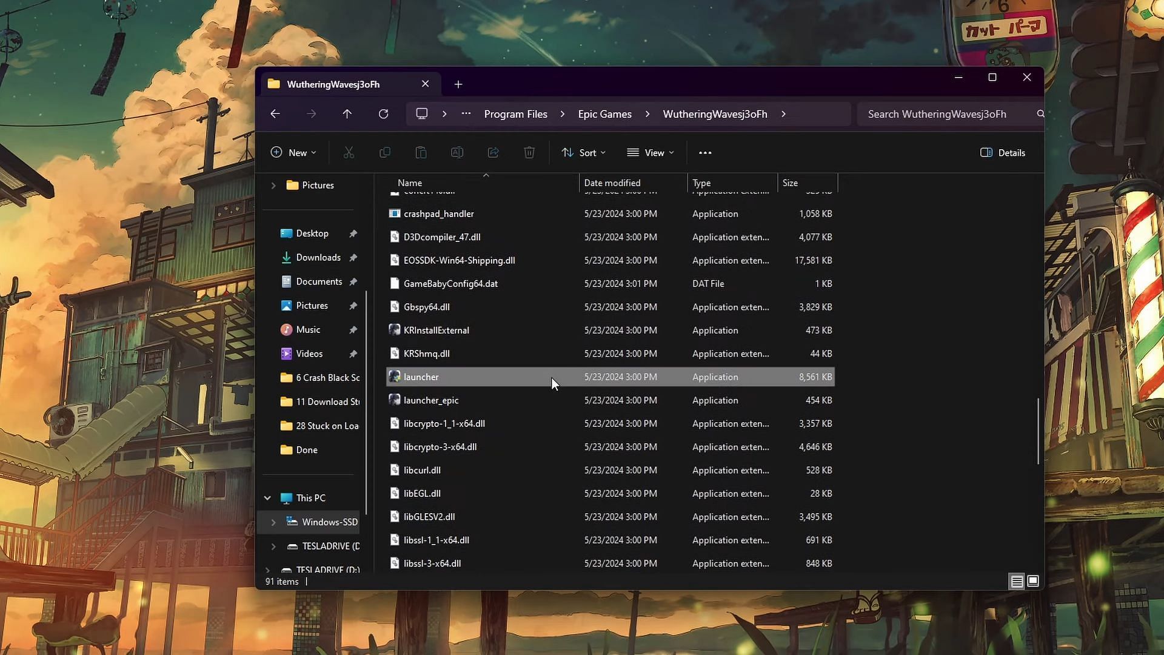1164x655 pixels.
Task: Click the Delete trash icon
Action: (x=529, y=153)
